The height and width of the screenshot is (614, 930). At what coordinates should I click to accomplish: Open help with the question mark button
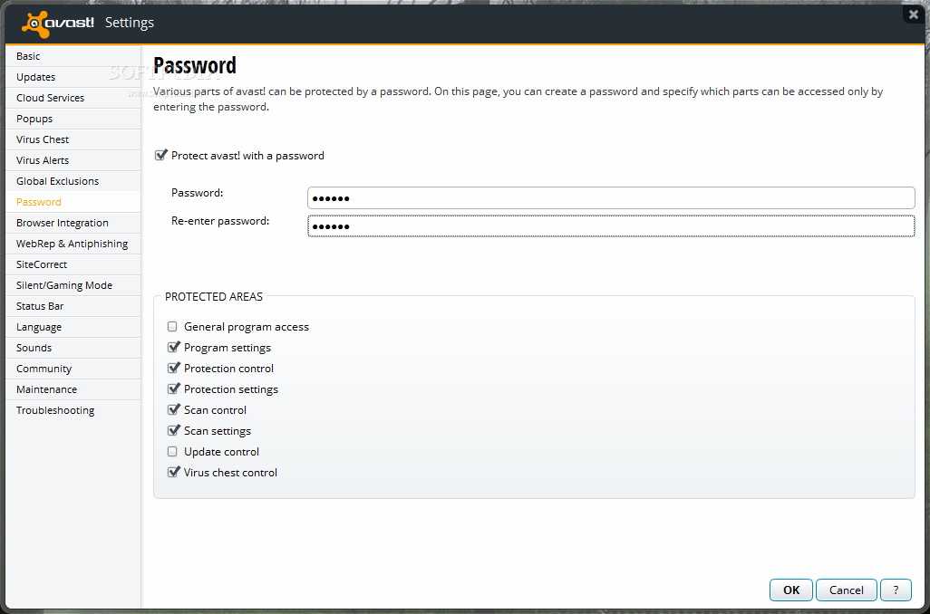(x=896, y=590)
